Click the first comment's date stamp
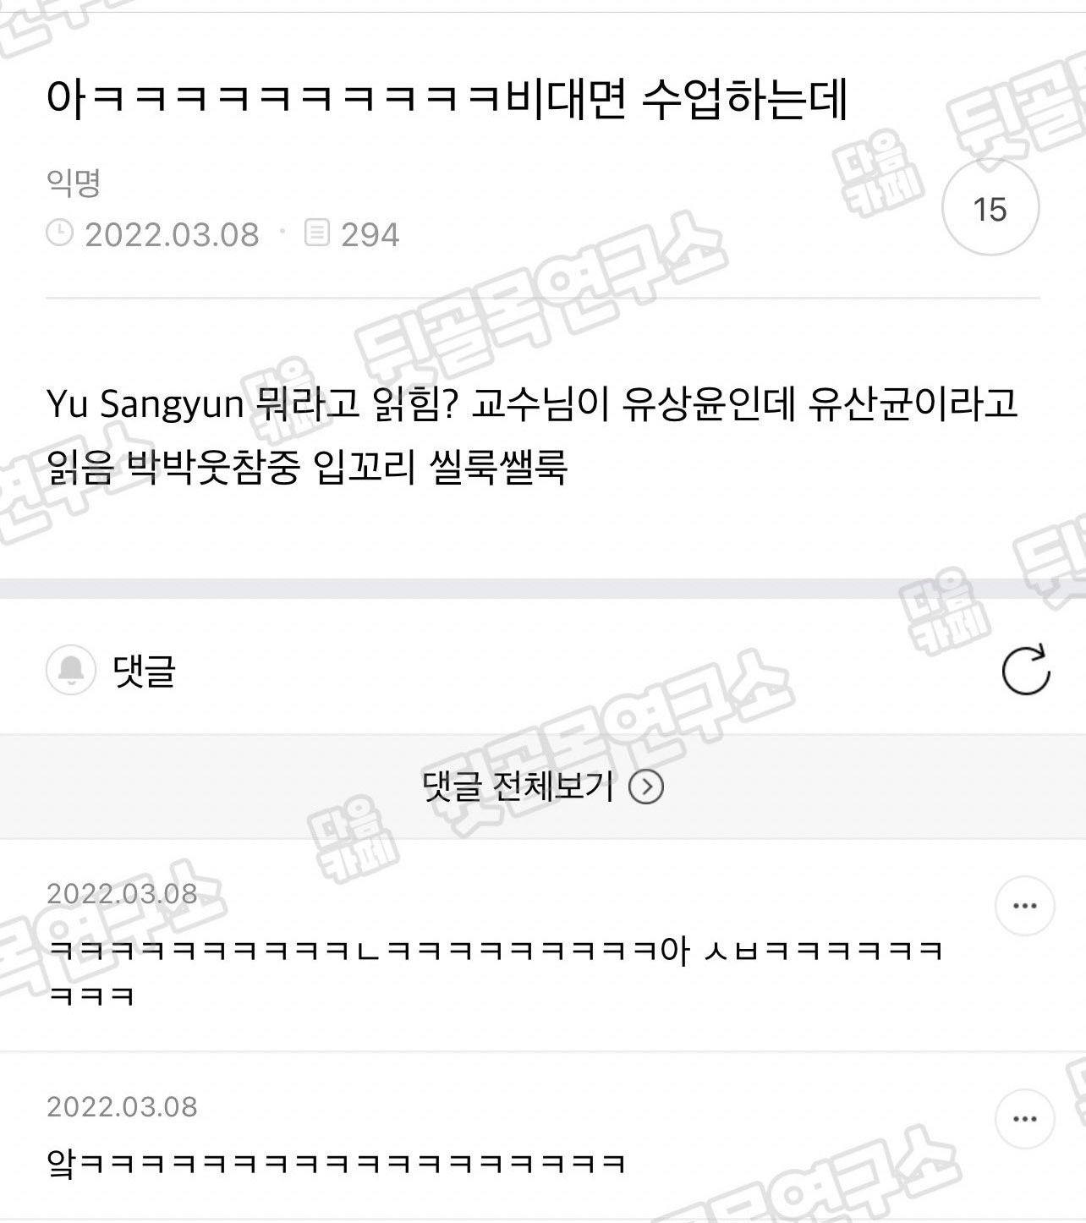The width and height of the screenshot is (1086, 1223). (x=122, y=893)
